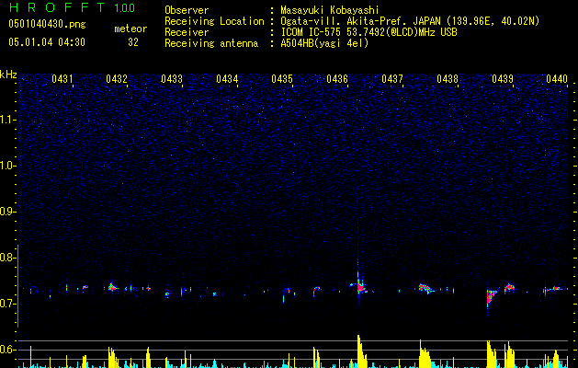This screenshot has width=578, height=368.
Task: Click Ogata-vill. Akita-Pref. JAPAN location text
Action: tap(410, 21)
